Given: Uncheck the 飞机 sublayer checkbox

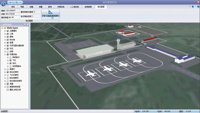Looking at the screenshot, I should [11, 60].
